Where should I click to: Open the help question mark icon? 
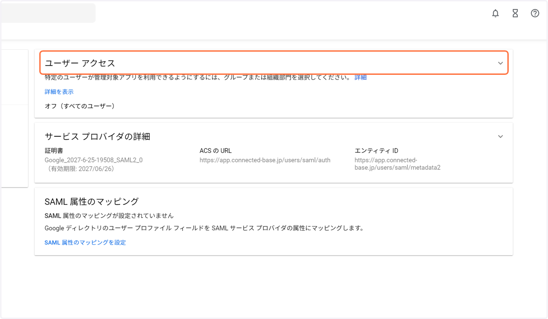click(x=535, y=14)
